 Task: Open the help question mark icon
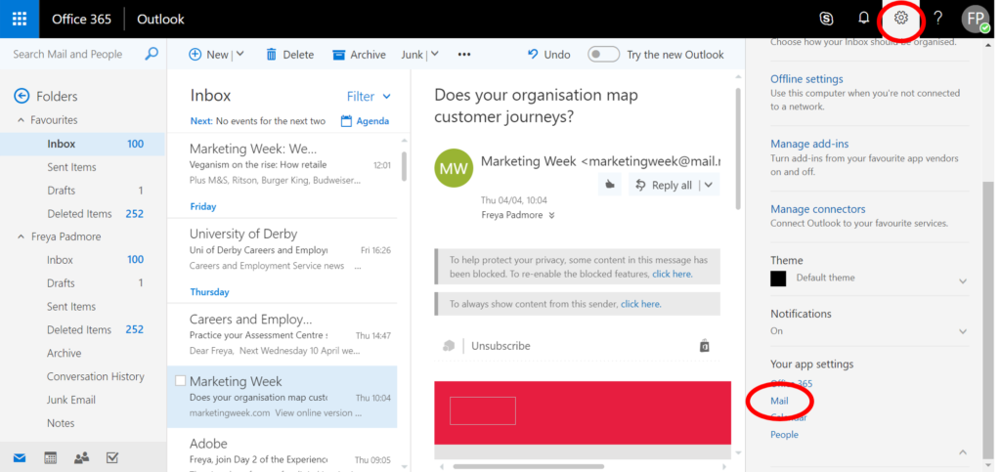click(937, 18)
